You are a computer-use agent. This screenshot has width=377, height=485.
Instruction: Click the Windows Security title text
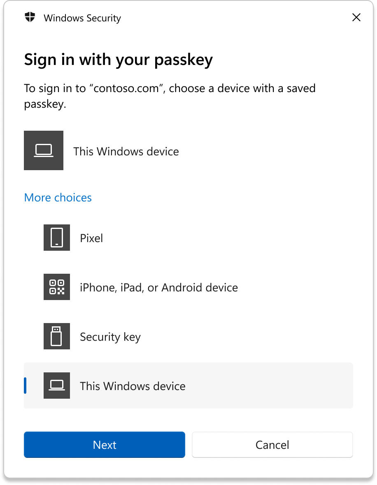(x=82, y=18)
